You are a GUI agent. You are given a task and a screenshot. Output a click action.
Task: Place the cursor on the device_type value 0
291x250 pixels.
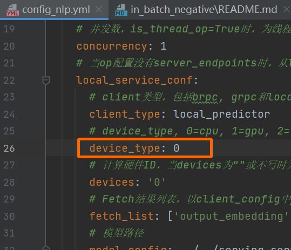click(177, 148)
